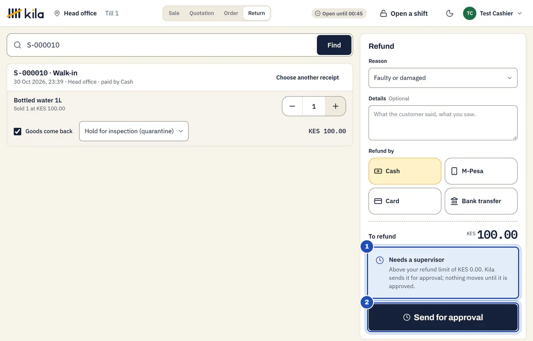Viewport: 533px width, 341px height.
Task: Click into the Details text area
Action: click(443, 123)
